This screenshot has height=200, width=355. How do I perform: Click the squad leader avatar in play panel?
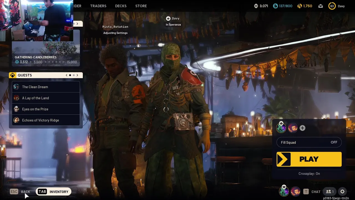click(281, 127)
